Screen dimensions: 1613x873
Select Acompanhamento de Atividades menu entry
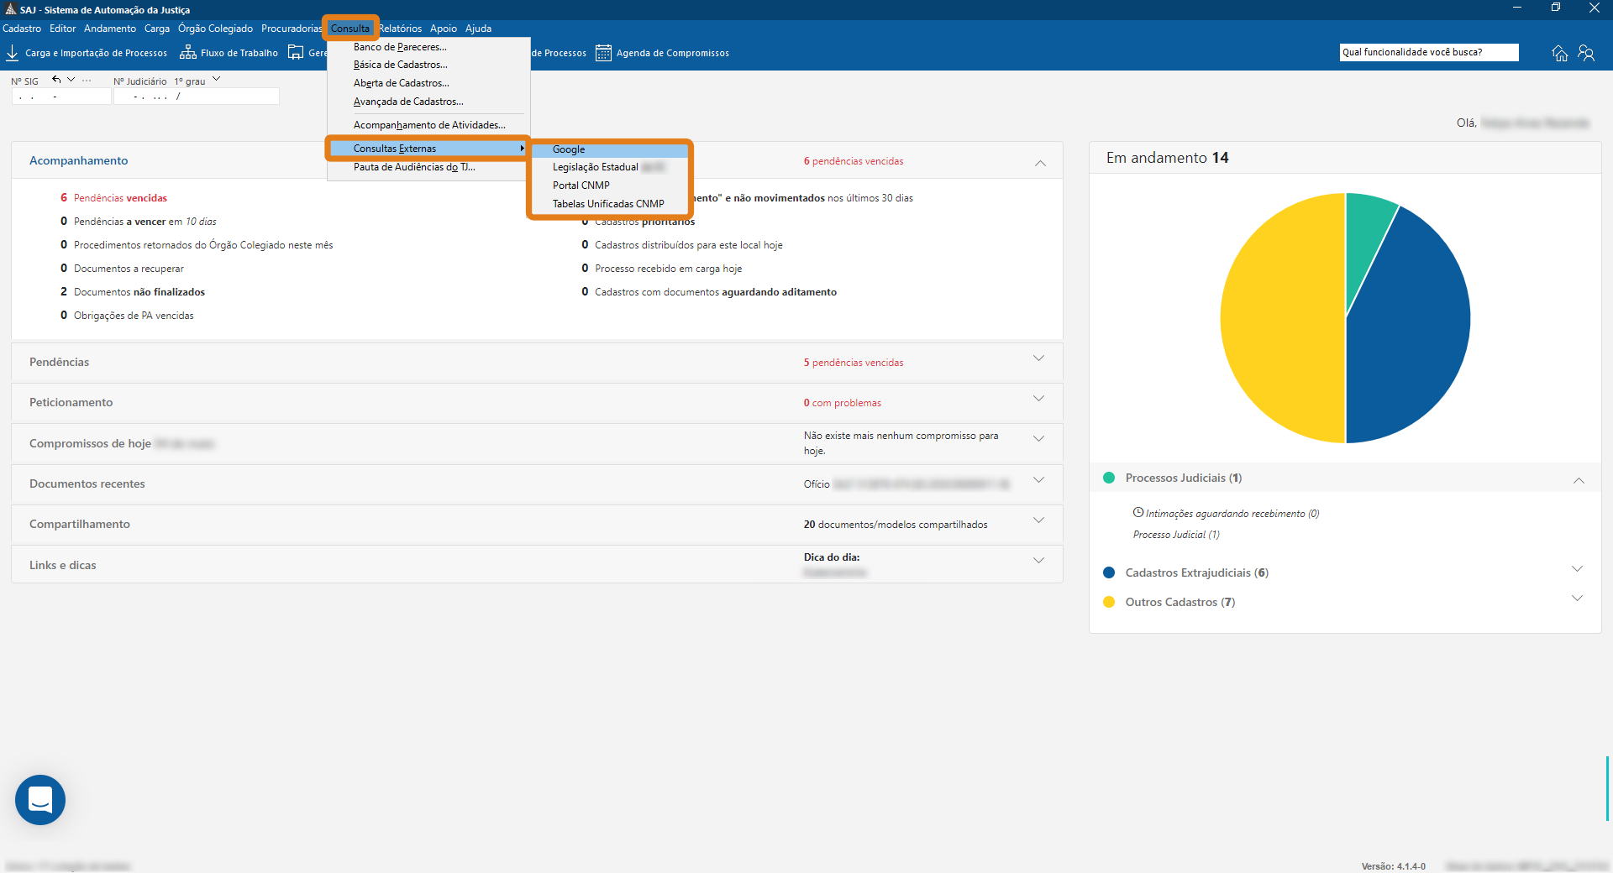pyautogui.click(x=428, y=125)
